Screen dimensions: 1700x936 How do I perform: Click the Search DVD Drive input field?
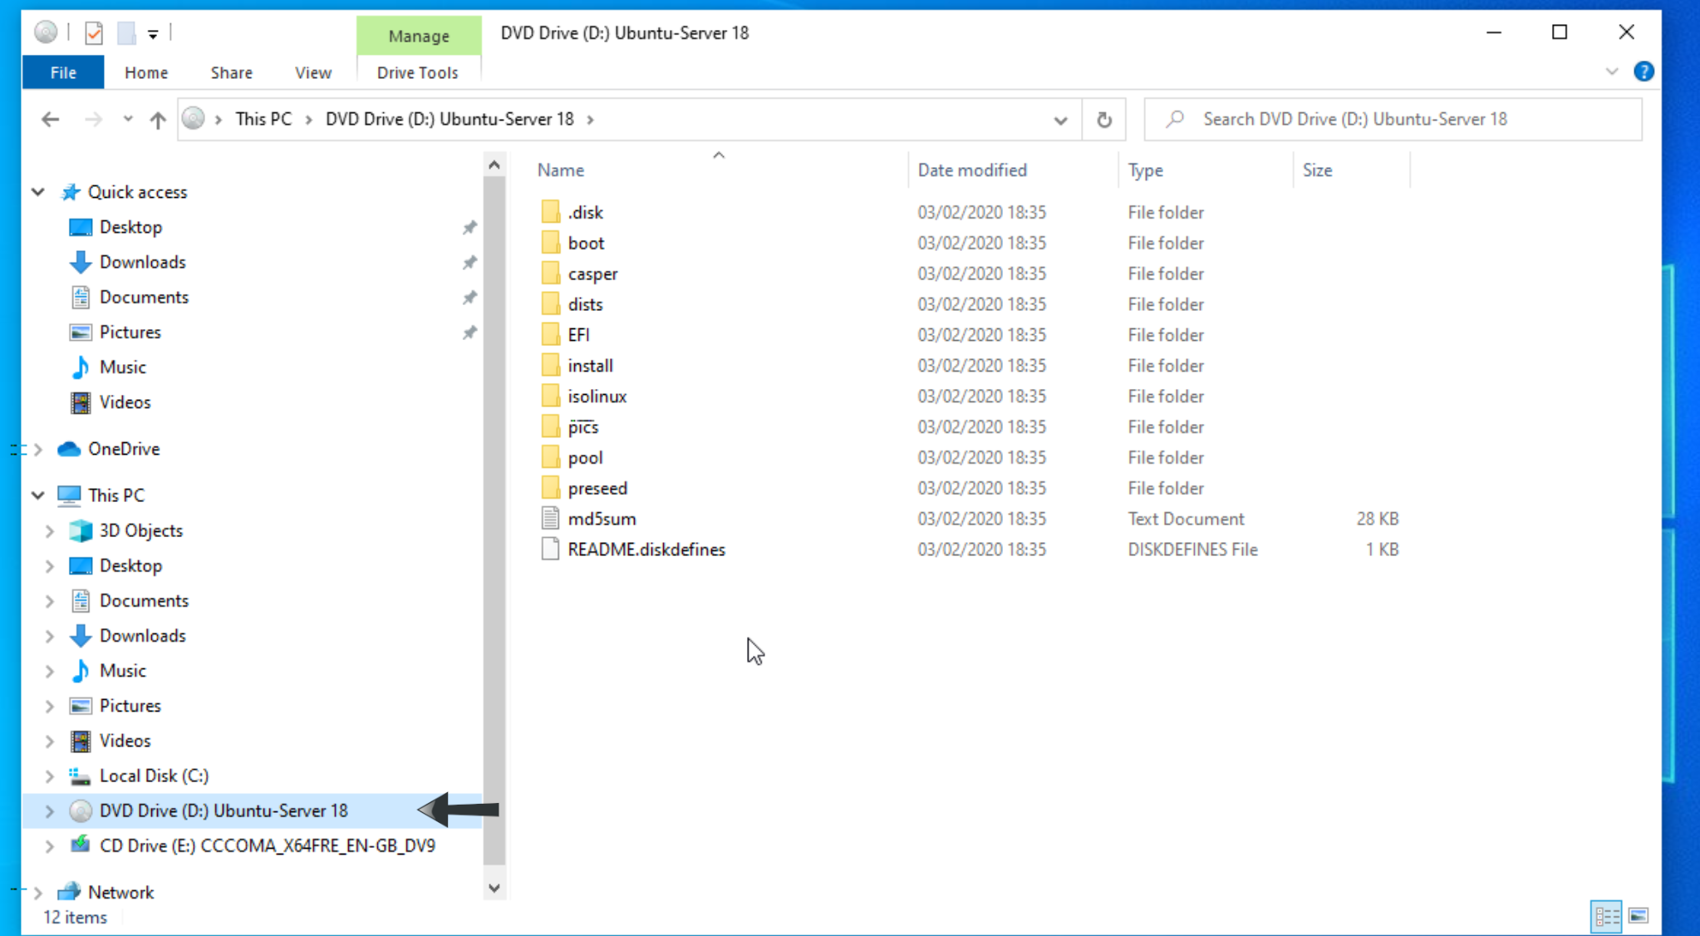(1393, 119)
